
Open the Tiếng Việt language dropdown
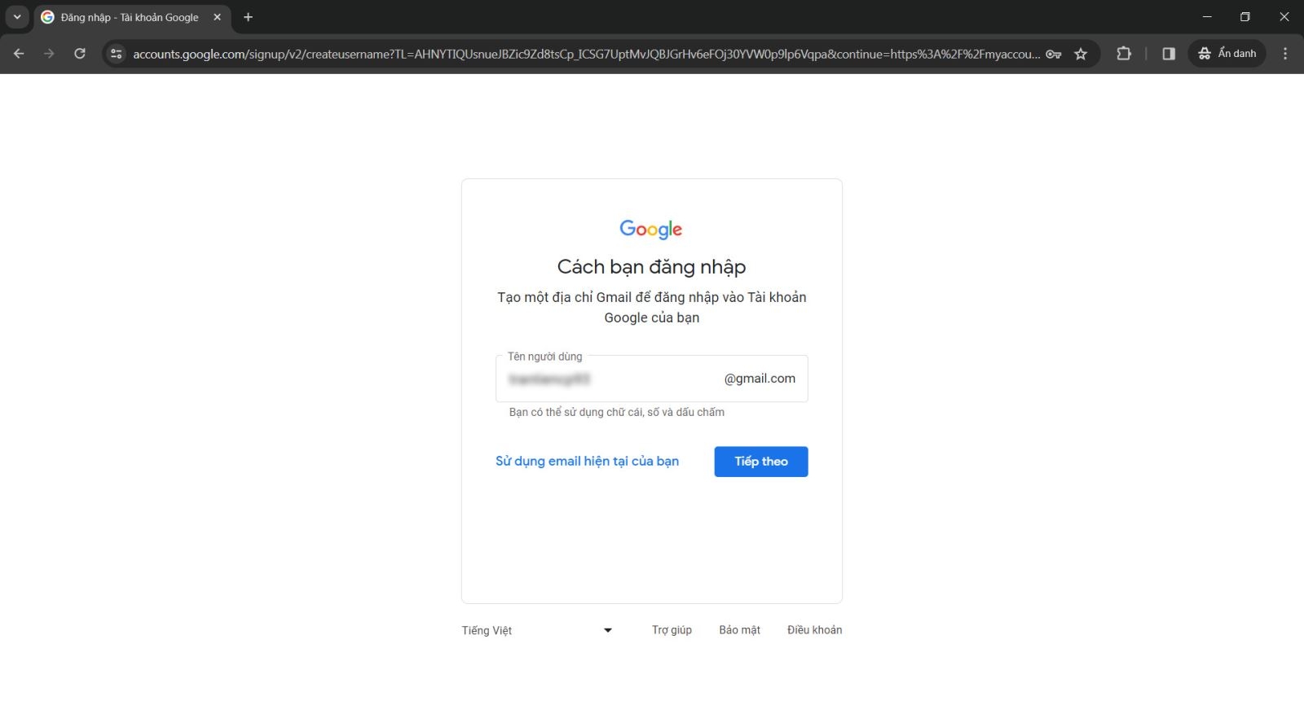pyautogui.click(x=537, y=630)
